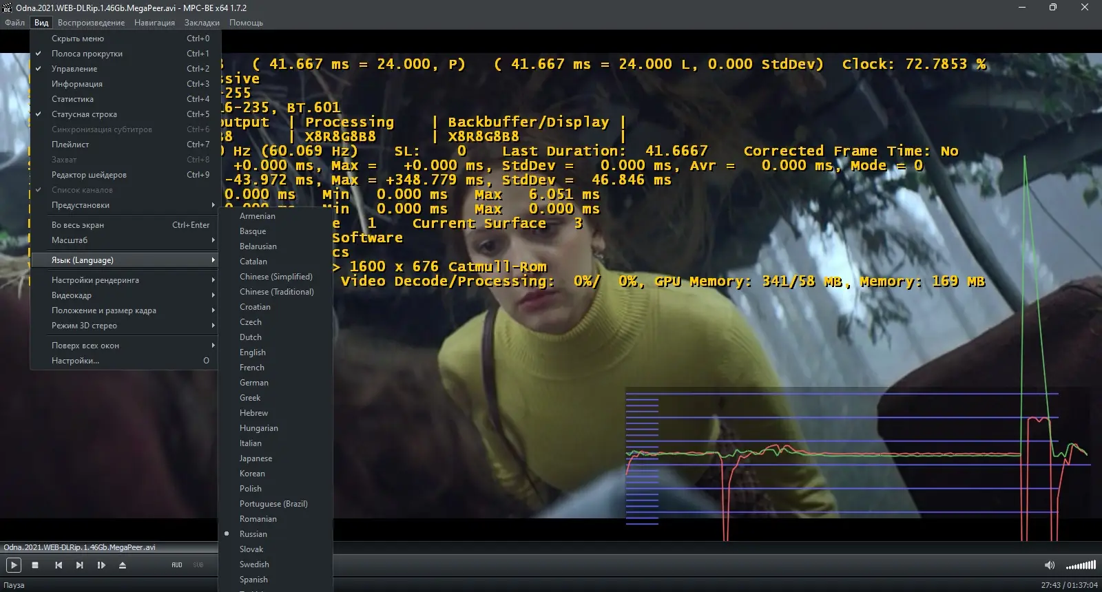Select Czech in the language list

[275, 322]
